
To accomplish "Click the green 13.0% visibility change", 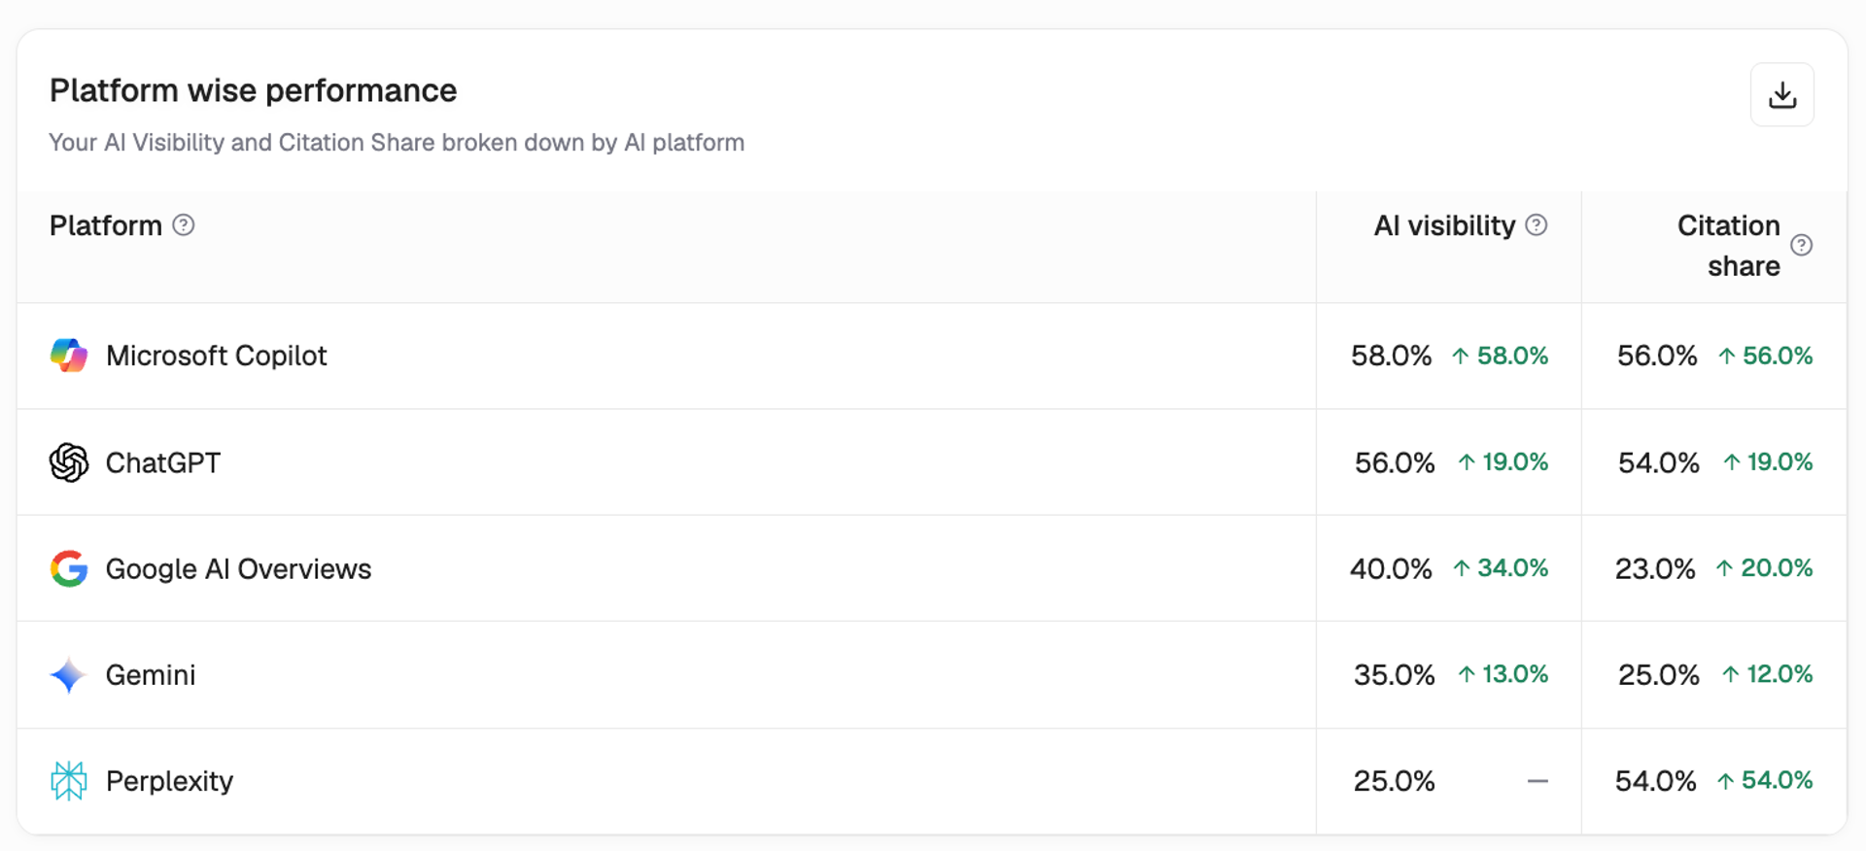I will 1503,674.
